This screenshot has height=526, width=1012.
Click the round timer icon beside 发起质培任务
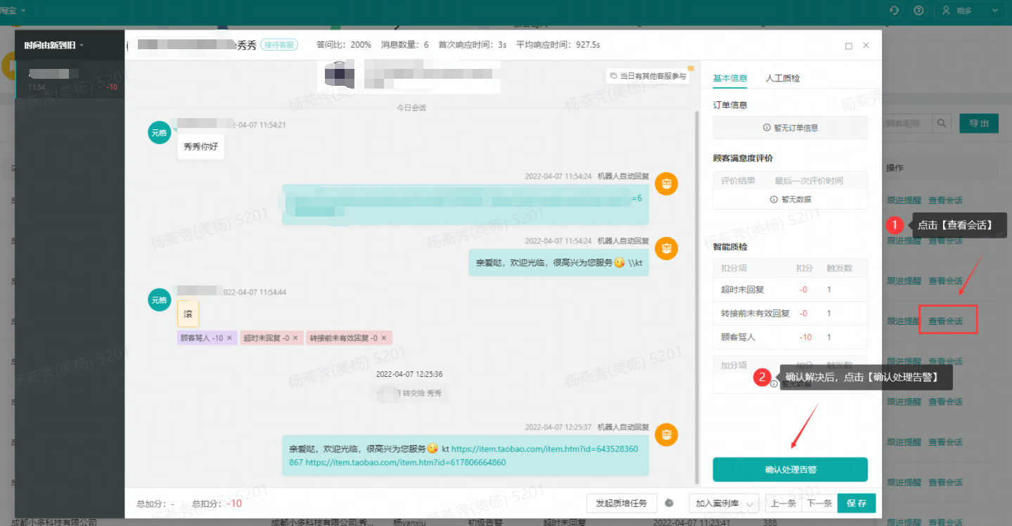[670, 503]
